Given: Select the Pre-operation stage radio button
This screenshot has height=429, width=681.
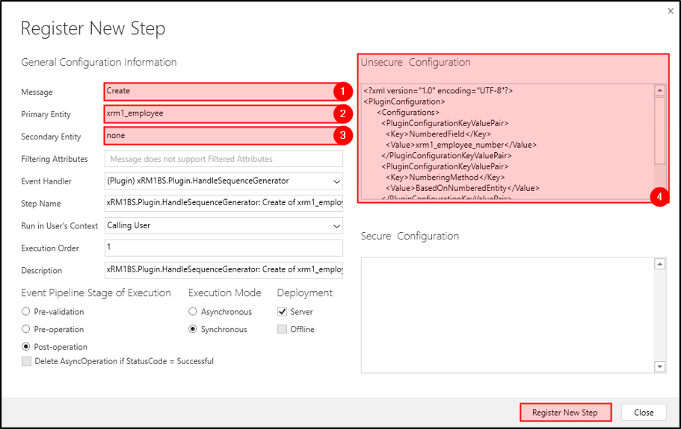Looking at the screenshot, I should 27,329.
